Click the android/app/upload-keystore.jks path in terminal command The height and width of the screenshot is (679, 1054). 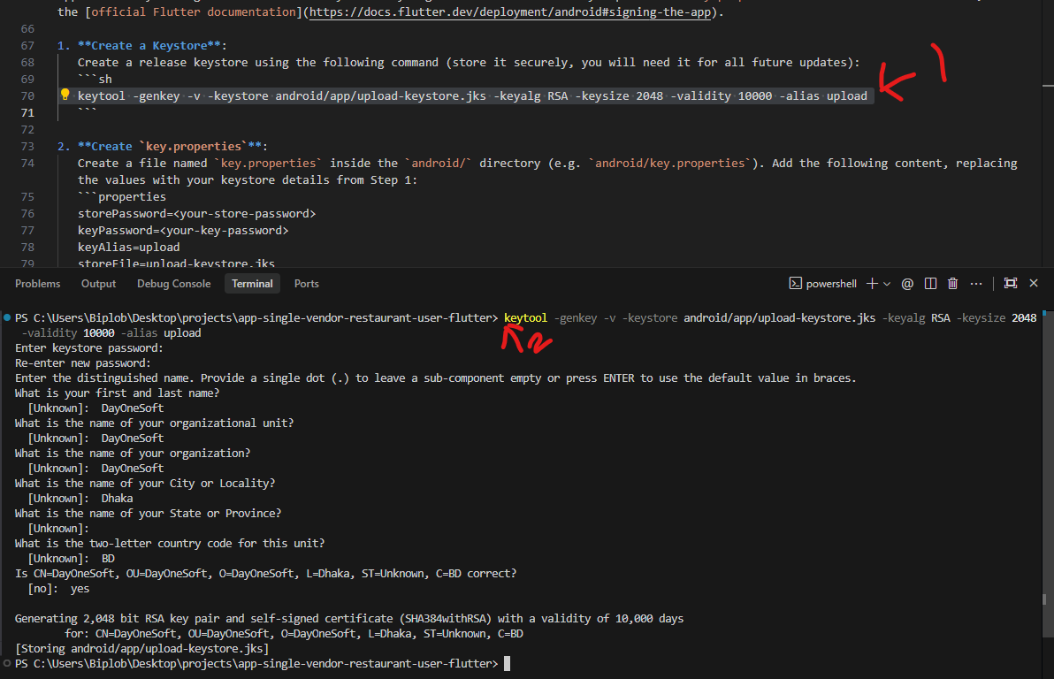tap(779, 318)
